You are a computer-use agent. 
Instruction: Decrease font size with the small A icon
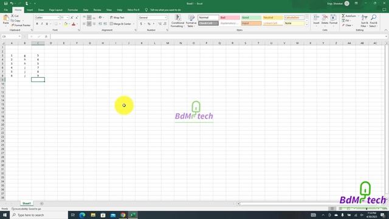[x=77, y=18]
